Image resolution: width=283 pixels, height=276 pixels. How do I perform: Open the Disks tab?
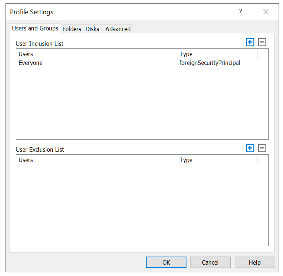click(x=92, y=29)
